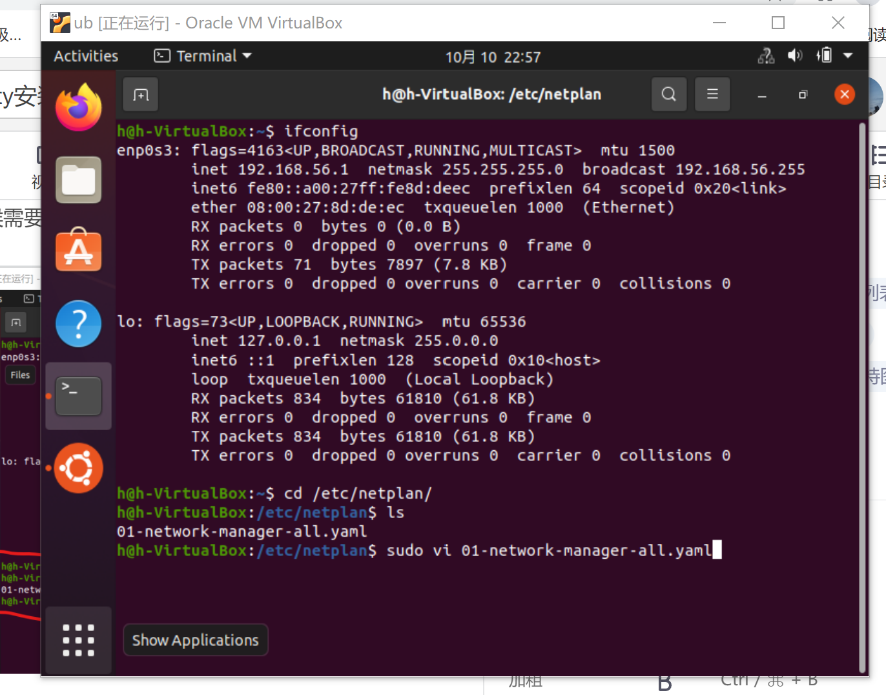Screen dimensions: 886x695
Task: Search in terminal with magnifier button
Action: click(669, 94)
